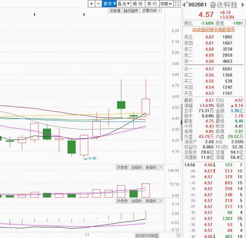Toggle the 融资融券 tag
The width and height of the screenshot is (246, 238).
point(130,11)
